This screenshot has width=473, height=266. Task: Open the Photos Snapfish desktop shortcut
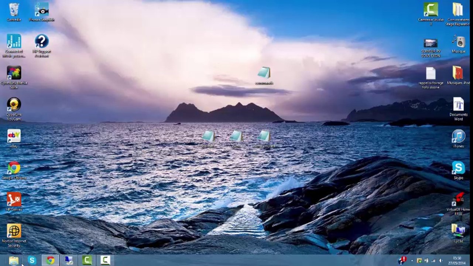click(x=42, y=12)
